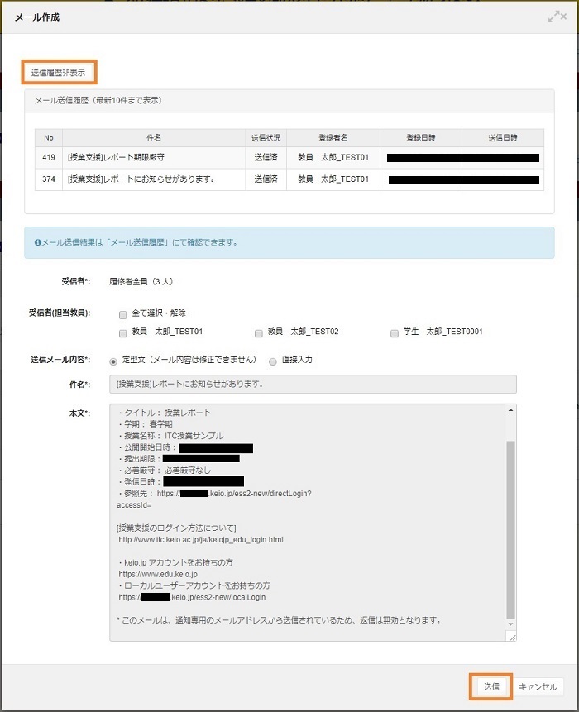The width and height of the screenshot is (579, 712).
Task: Click the expand dialog icon in the title bar
Action: point(557,17)
